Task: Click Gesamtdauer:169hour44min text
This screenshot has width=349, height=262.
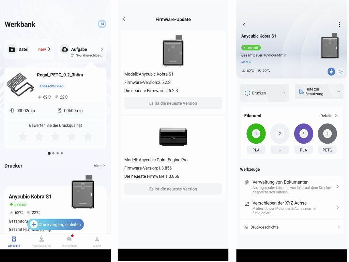Action: [264, 55]
